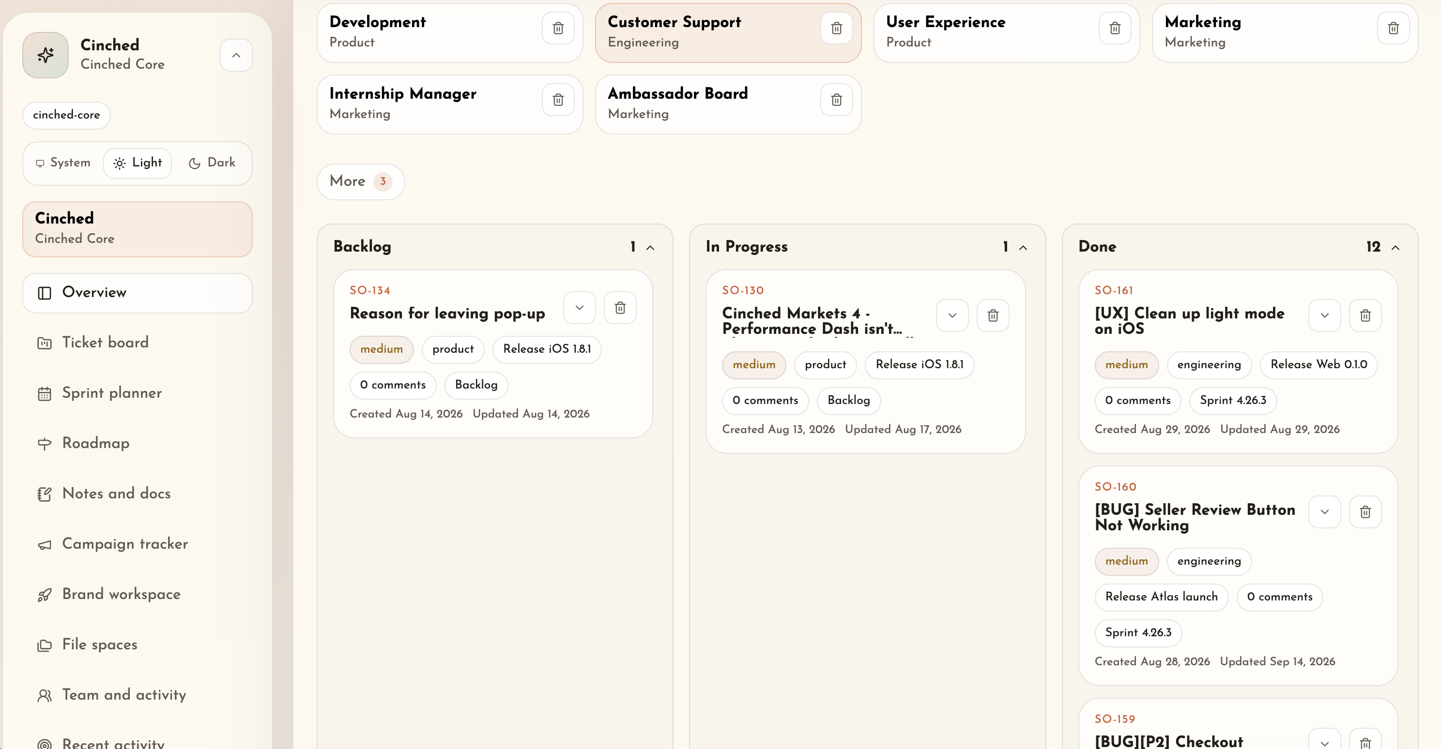Click the SO-130 ticket ID
This screenshot has height=749, width=1441.
(x=742, y=290)
